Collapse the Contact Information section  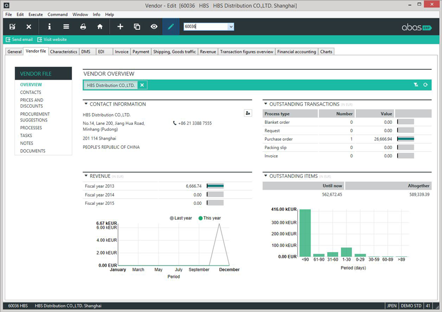[86, 104]
